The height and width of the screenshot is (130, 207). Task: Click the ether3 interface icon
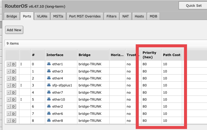[x=49, y=71]
